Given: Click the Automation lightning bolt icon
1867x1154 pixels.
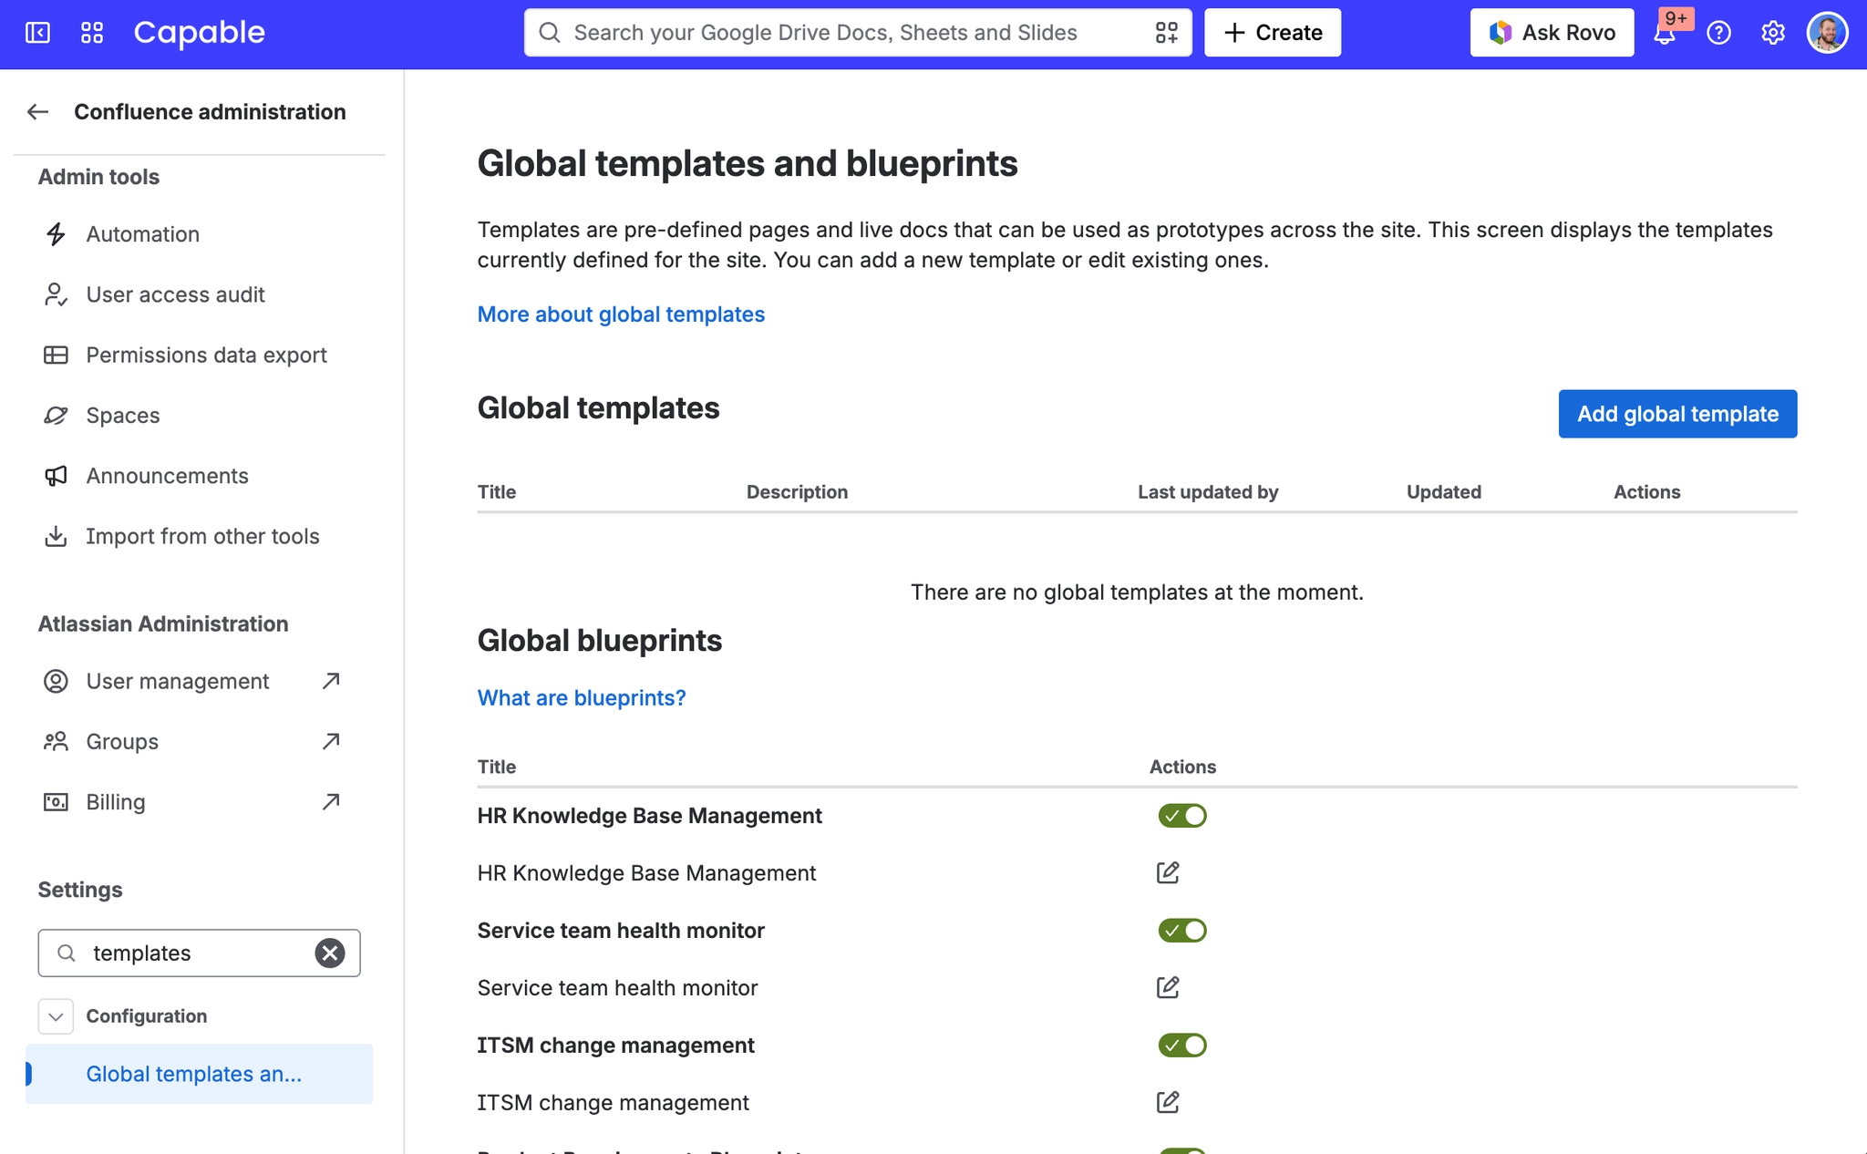Looking at the screenshot, I should click(56, 234).
